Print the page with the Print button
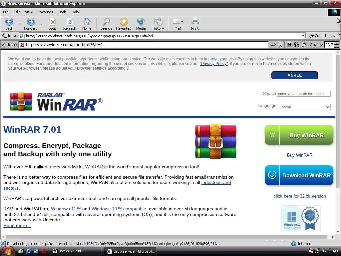Viewport: 341px width, 256px height. (195, 24)
